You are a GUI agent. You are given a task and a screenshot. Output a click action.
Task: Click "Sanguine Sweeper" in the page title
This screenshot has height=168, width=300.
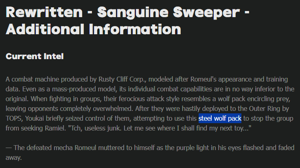click(x=169, y=12)
